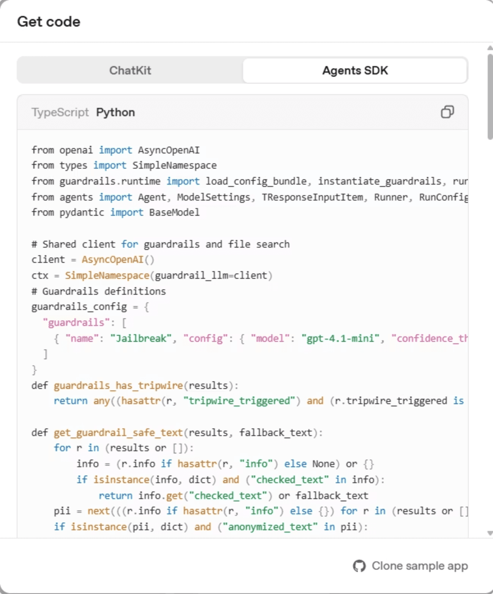Click the 'guardrails_config = {' line
Screen dimensions: 493x594
tap(90, 307)
